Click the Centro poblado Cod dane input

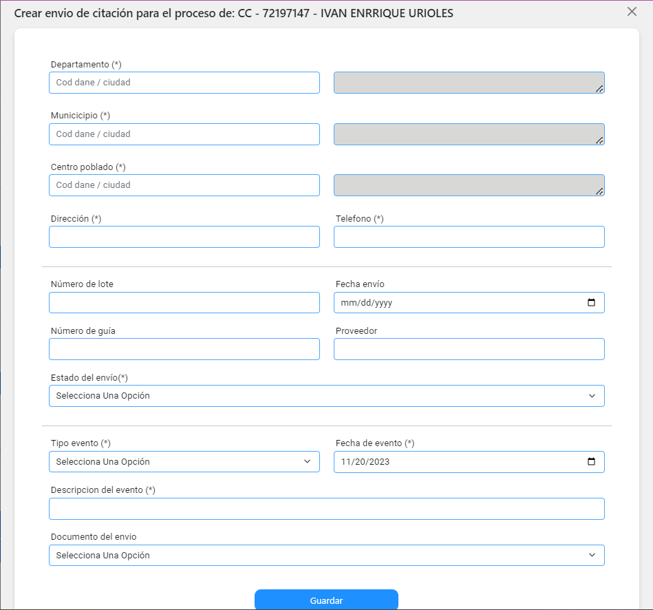pyautogui.click(x=184, y=185)
